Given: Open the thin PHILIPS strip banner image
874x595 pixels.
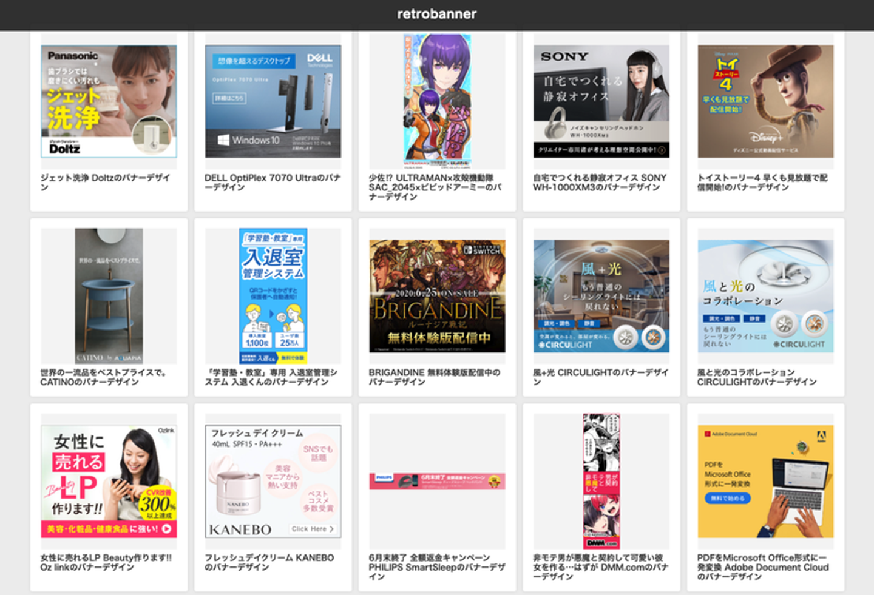Looking at the screenshot, I should (437, 482).
